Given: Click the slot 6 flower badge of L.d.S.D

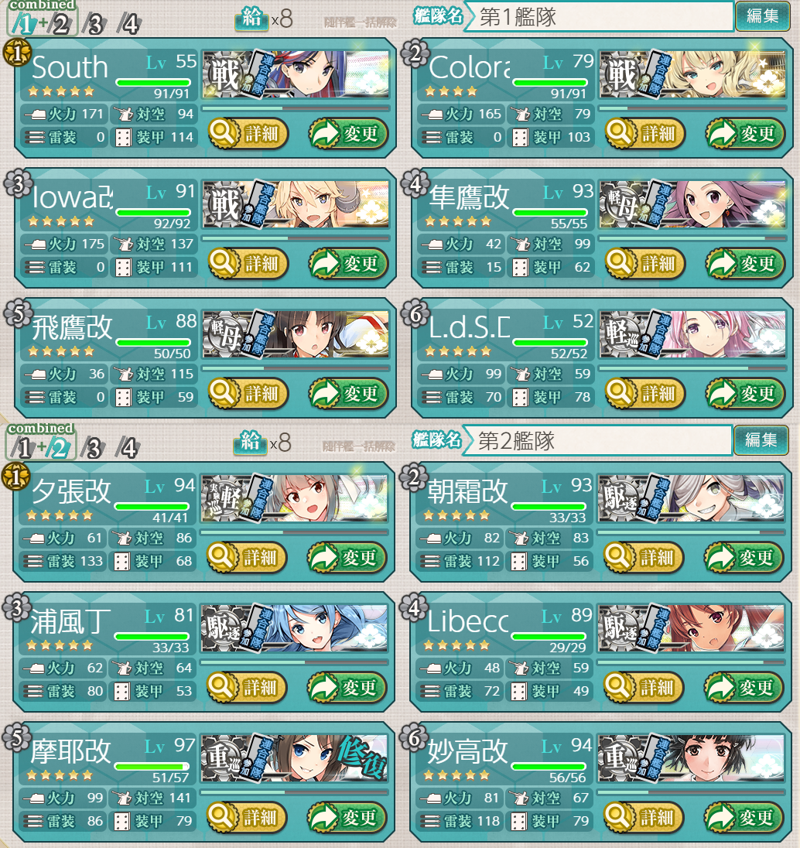Looking at the screenshot, I should 415,313.
